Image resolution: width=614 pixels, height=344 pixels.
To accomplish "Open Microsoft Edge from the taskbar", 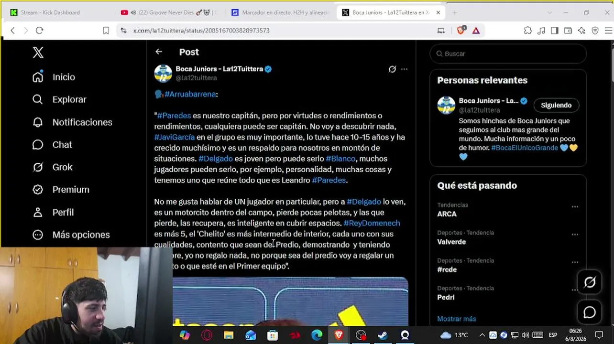I will 317,335.
